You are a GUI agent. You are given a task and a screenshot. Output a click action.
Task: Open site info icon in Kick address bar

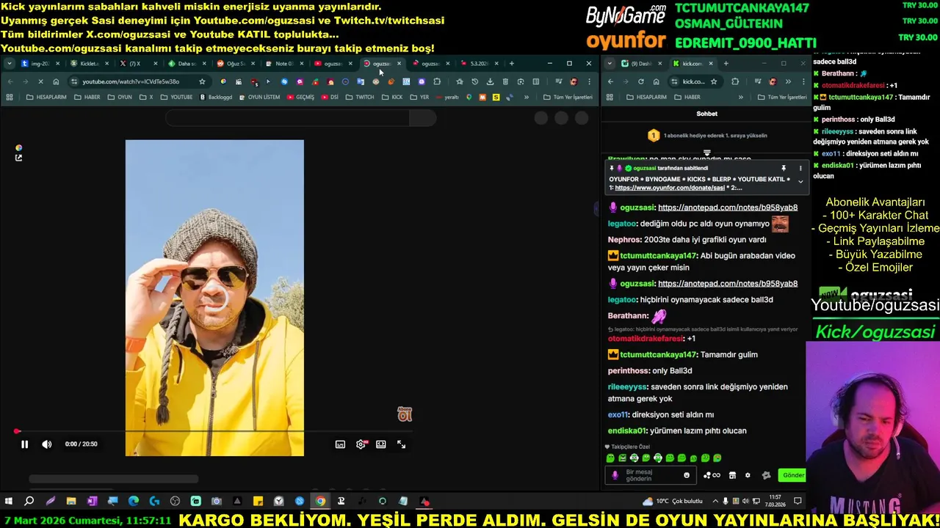click(x=675, y=81)
